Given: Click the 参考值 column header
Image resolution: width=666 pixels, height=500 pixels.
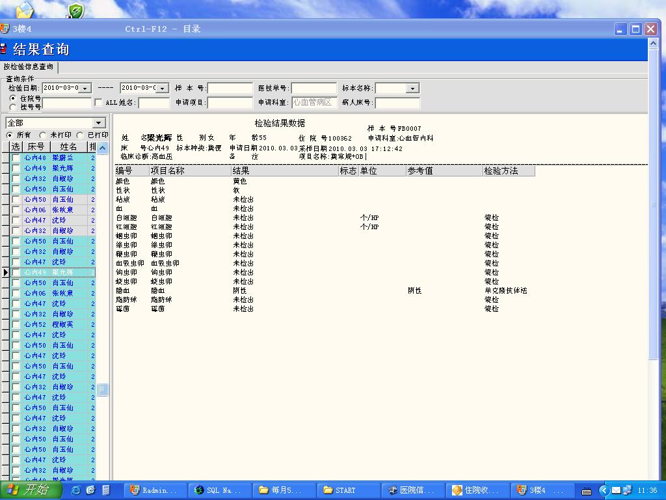Looking at the screenshot, I should pos(444,171).
